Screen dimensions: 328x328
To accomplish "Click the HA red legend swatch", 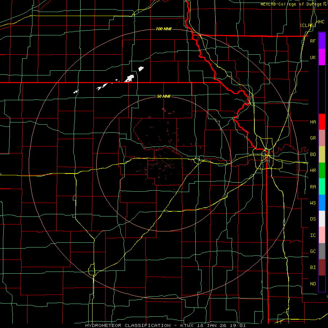I will pos(322,122).
